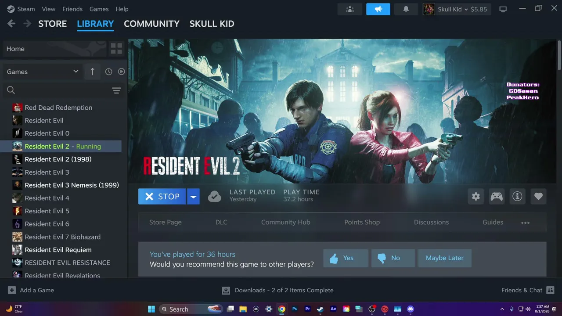Open the announcements megaphone button
562x316 pixels.
378,9
